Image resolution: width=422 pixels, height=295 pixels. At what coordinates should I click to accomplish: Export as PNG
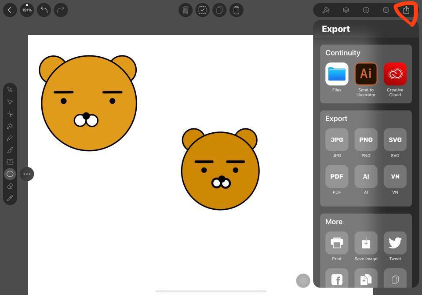click(x=366, y=140)
